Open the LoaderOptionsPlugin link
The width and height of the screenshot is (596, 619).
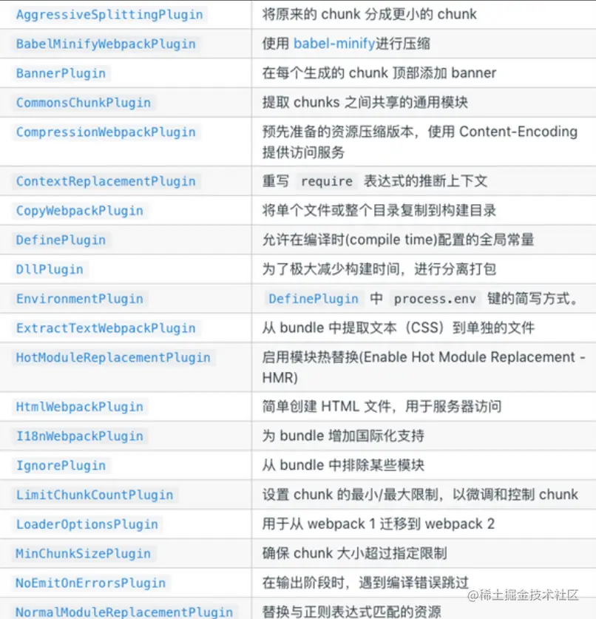tap(87, 524)
